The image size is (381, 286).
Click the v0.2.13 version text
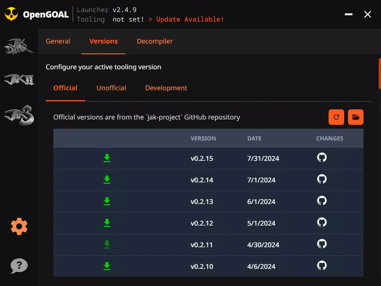click(x=202, y=202)
